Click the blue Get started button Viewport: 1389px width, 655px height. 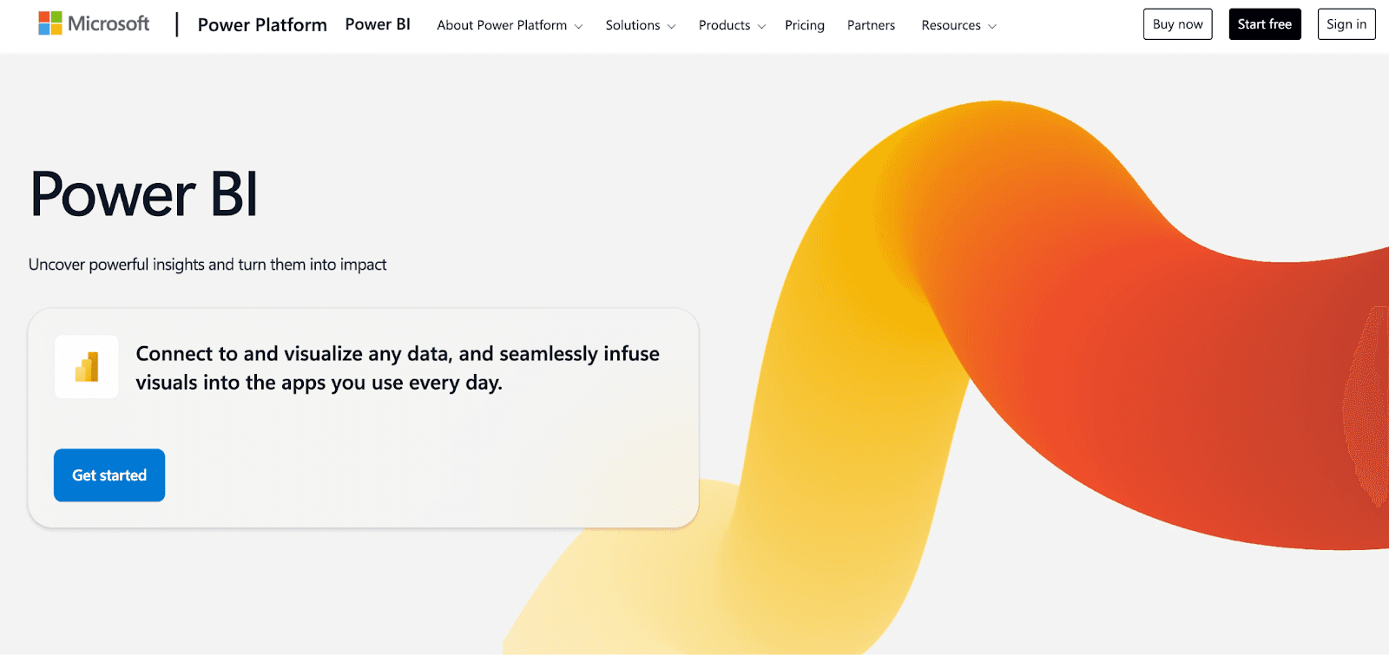point(109,475)
